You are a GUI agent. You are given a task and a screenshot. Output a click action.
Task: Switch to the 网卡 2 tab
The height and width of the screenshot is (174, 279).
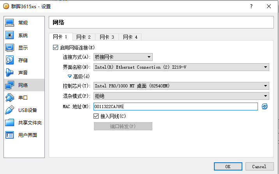point(84,37)
